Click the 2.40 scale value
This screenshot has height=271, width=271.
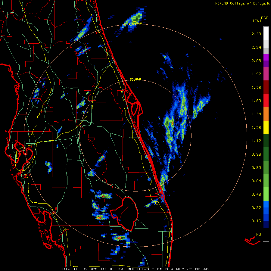[x=256, y=34]
